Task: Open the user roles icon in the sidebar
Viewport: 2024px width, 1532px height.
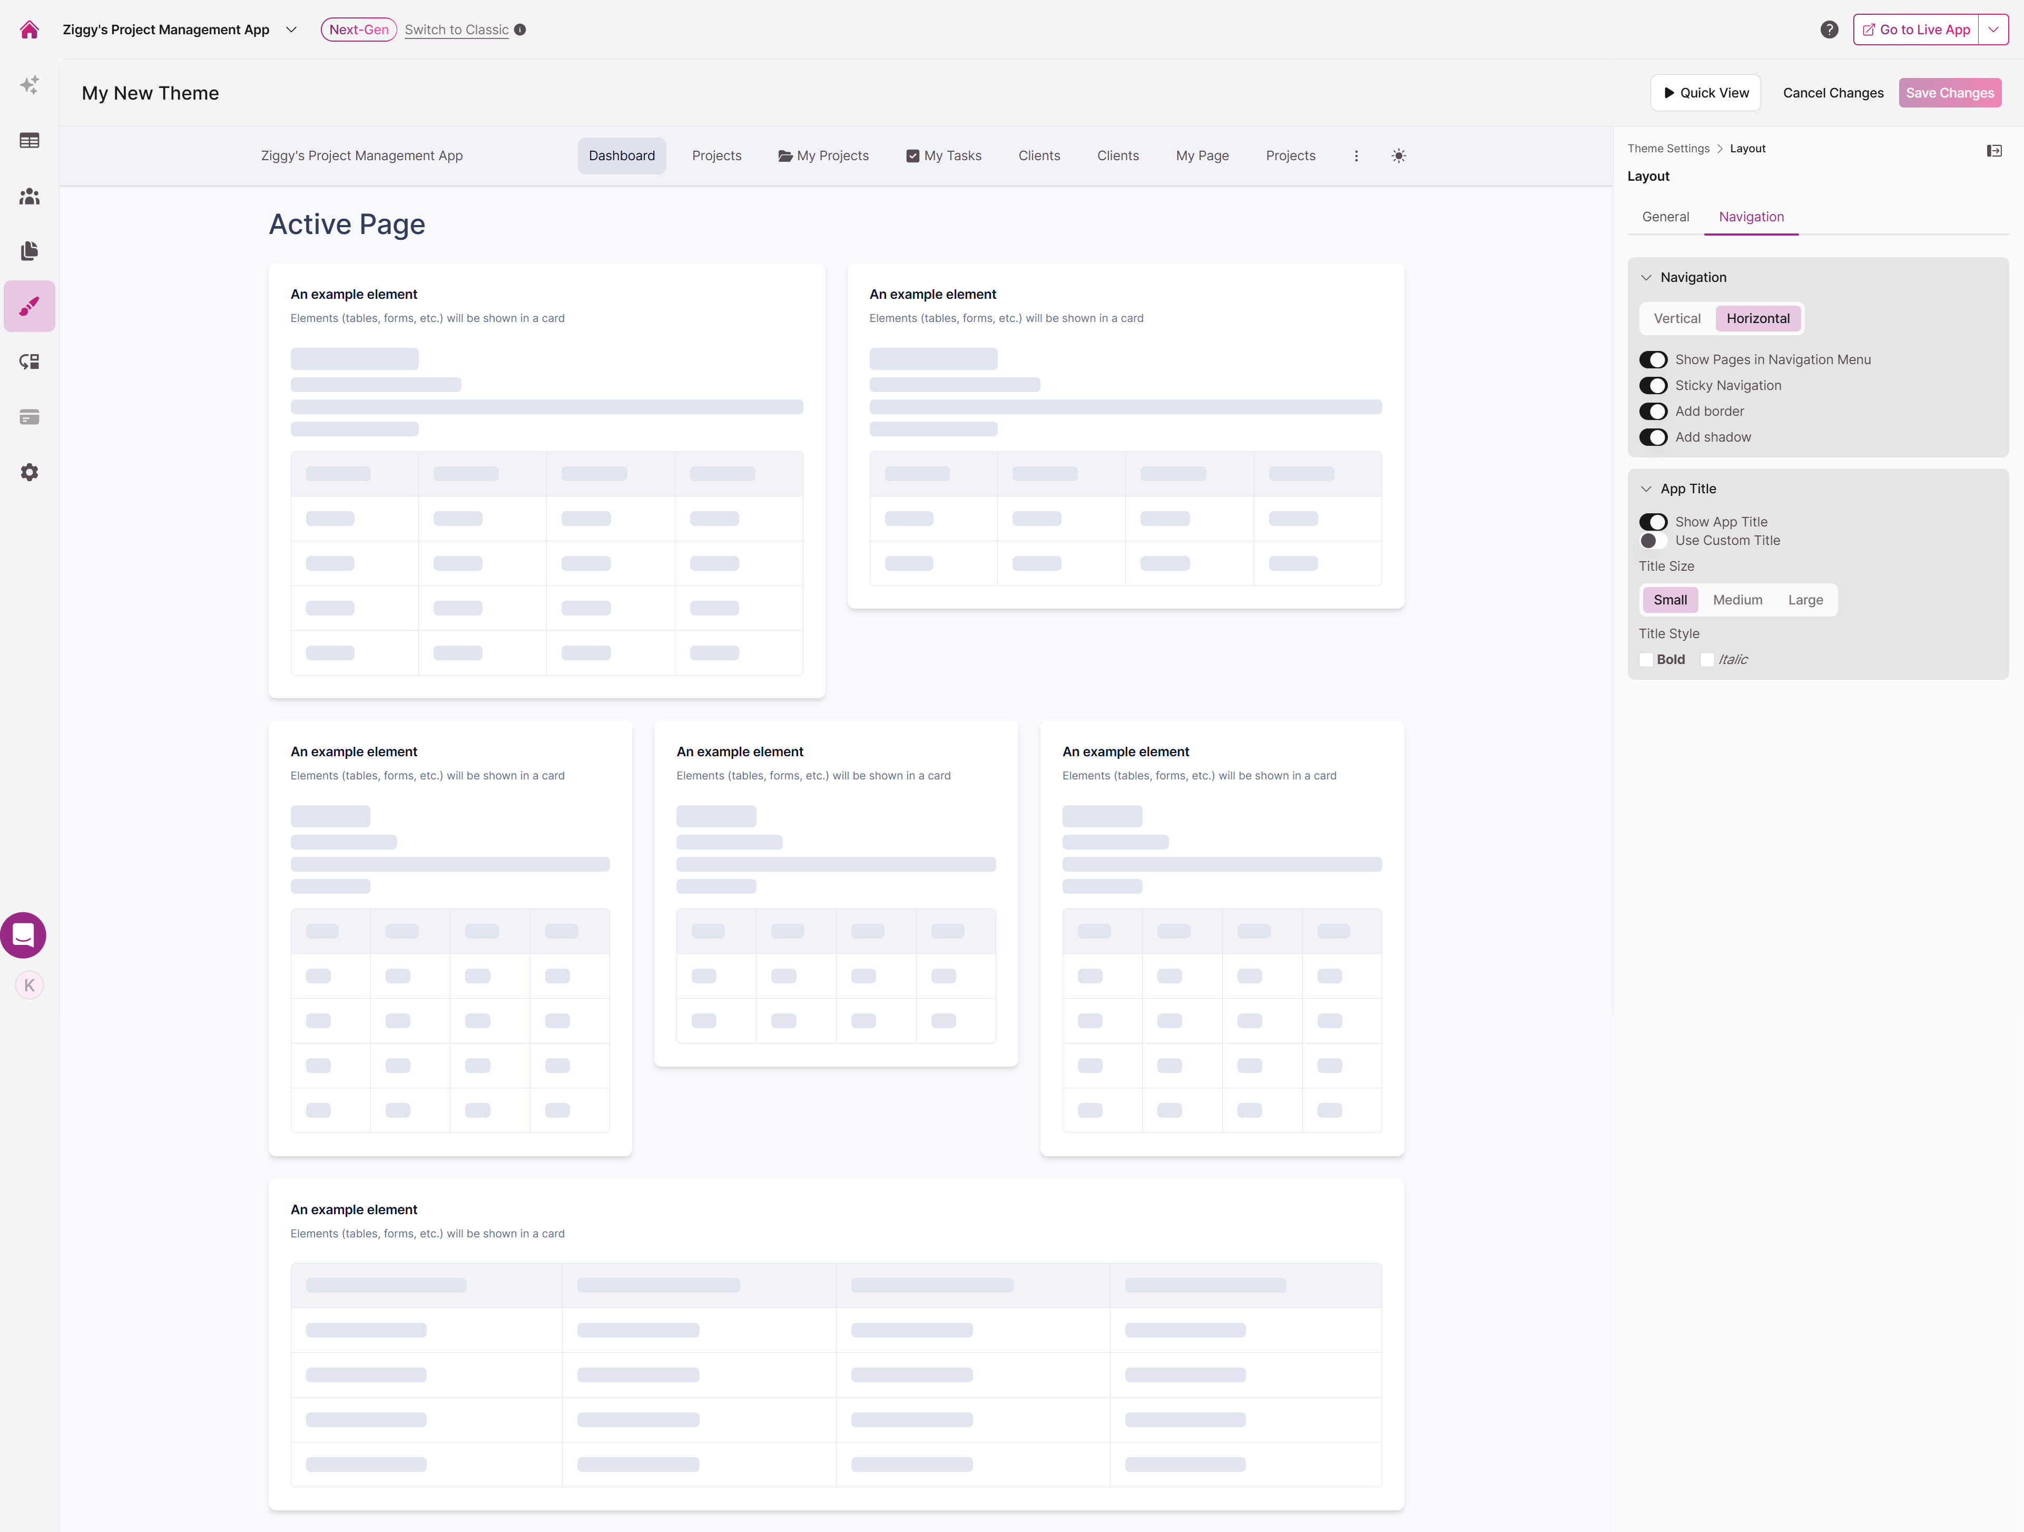Action: tap(30, 196)
